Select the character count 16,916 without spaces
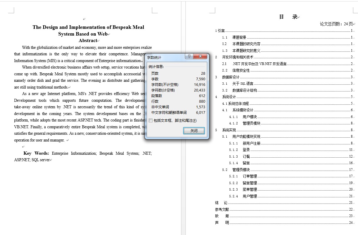Viewport: 358px width, 235px height. pos(200,85)
